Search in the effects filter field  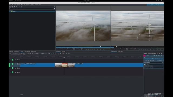pos(31,9)
